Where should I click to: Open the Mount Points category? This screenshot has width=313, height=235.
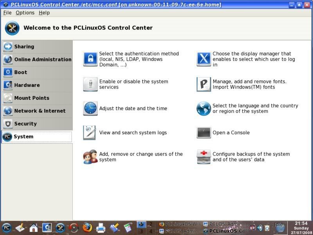pyautogui.click(x=37, y=98)
